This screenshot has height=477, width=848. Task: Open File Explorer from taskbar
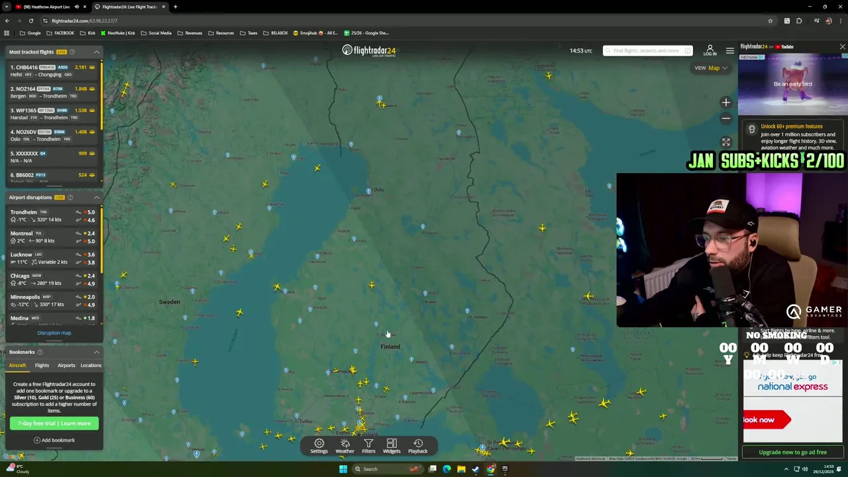pos(461,469)
